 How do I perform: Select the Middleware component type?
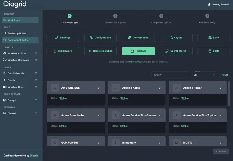(x=63, y=51)
